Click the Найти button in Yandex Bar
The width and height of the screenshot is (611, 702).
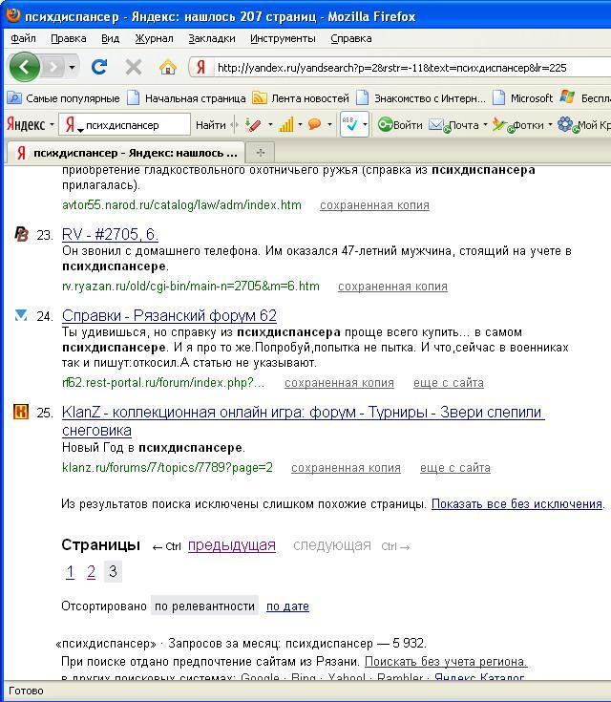coord(210,125)
